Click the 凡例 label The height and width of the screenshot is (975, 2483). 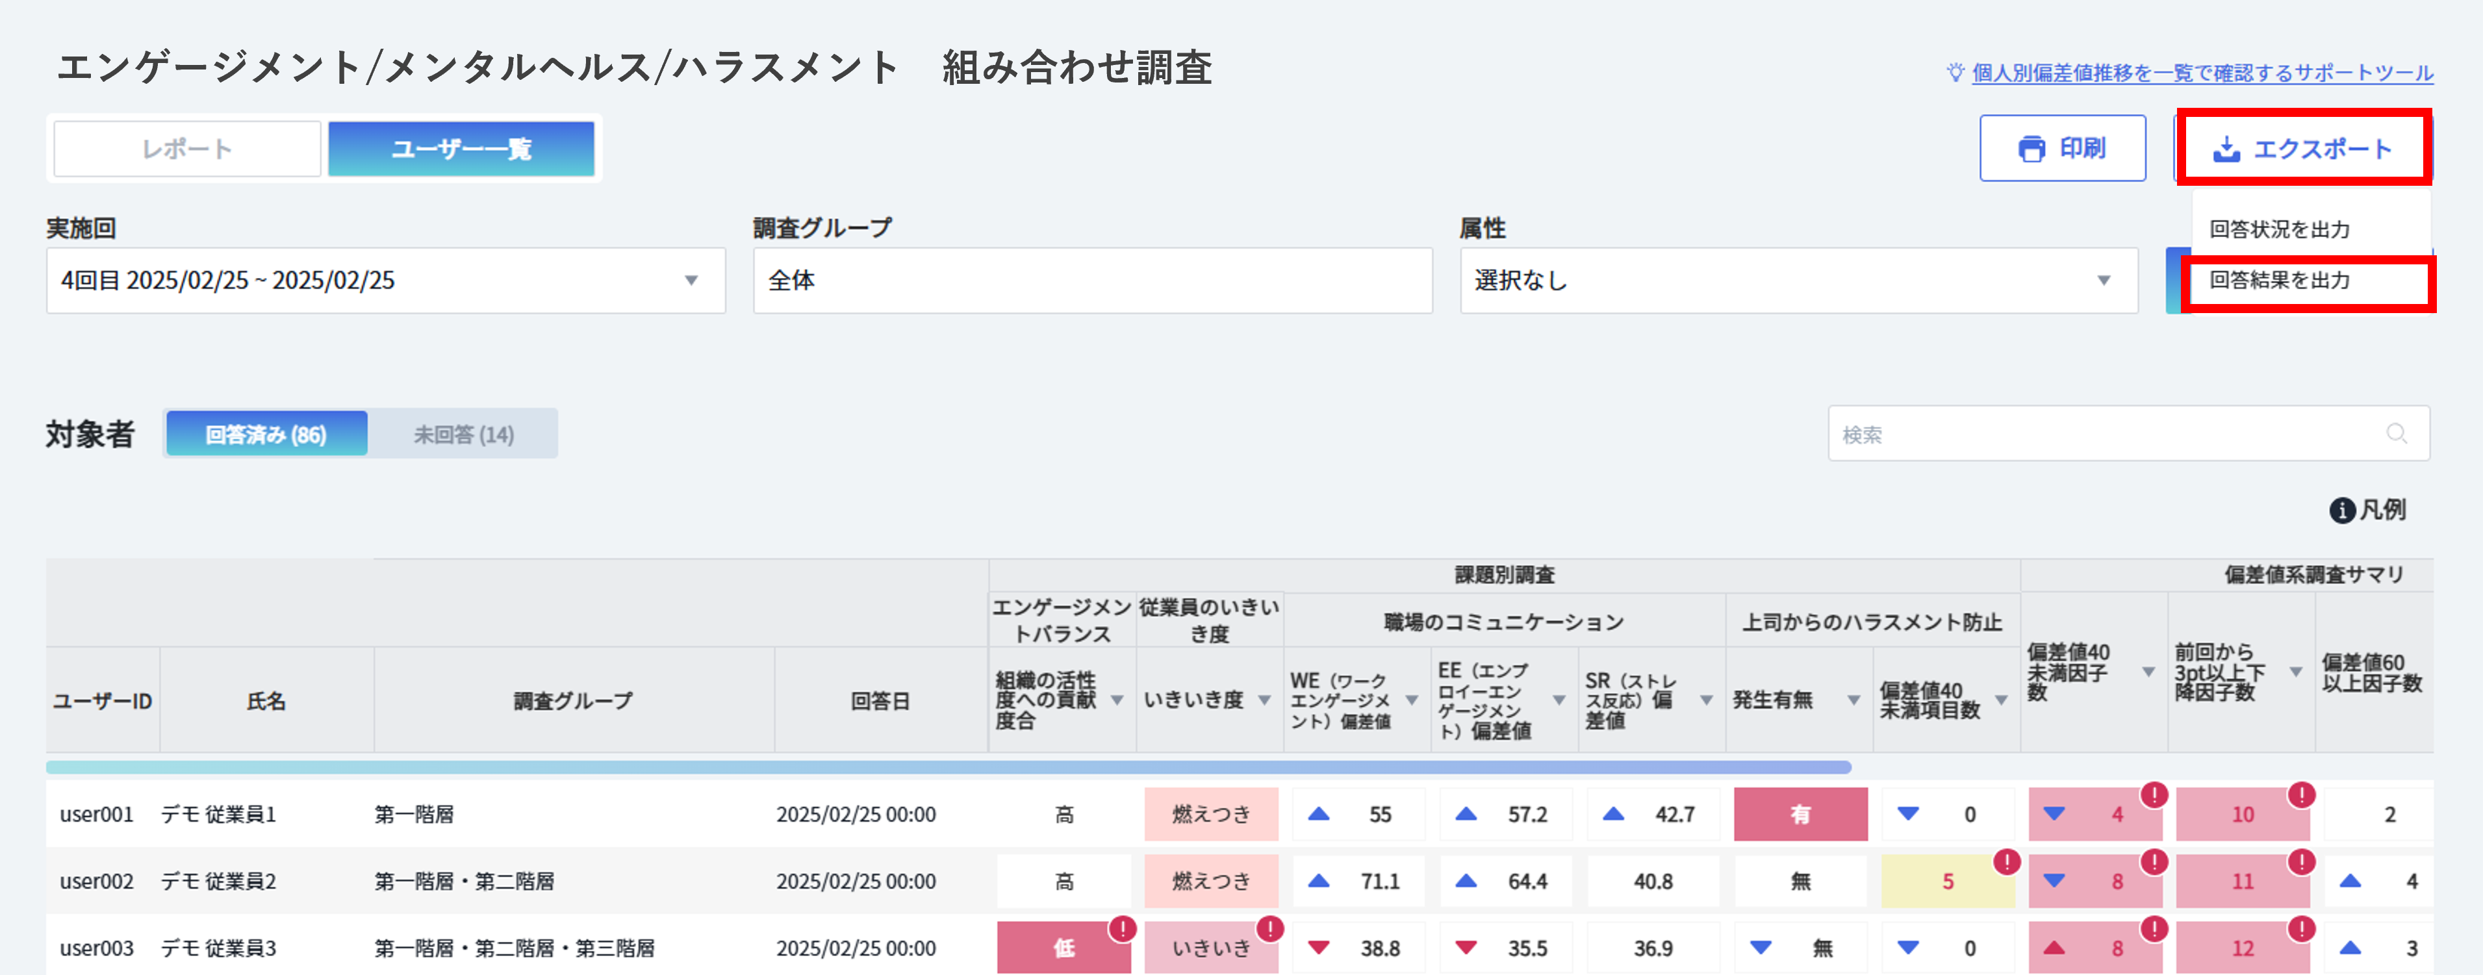point(2383,511)
